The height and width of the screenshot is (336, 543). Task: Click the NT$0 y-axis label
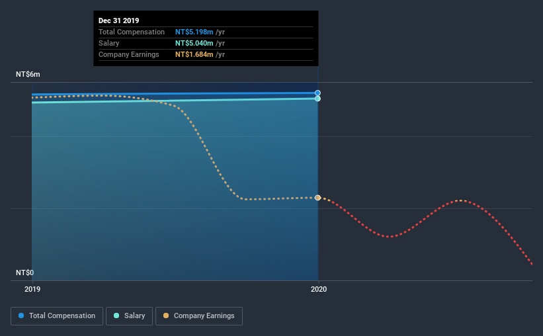pyautogui.click(x=25, y=273)
